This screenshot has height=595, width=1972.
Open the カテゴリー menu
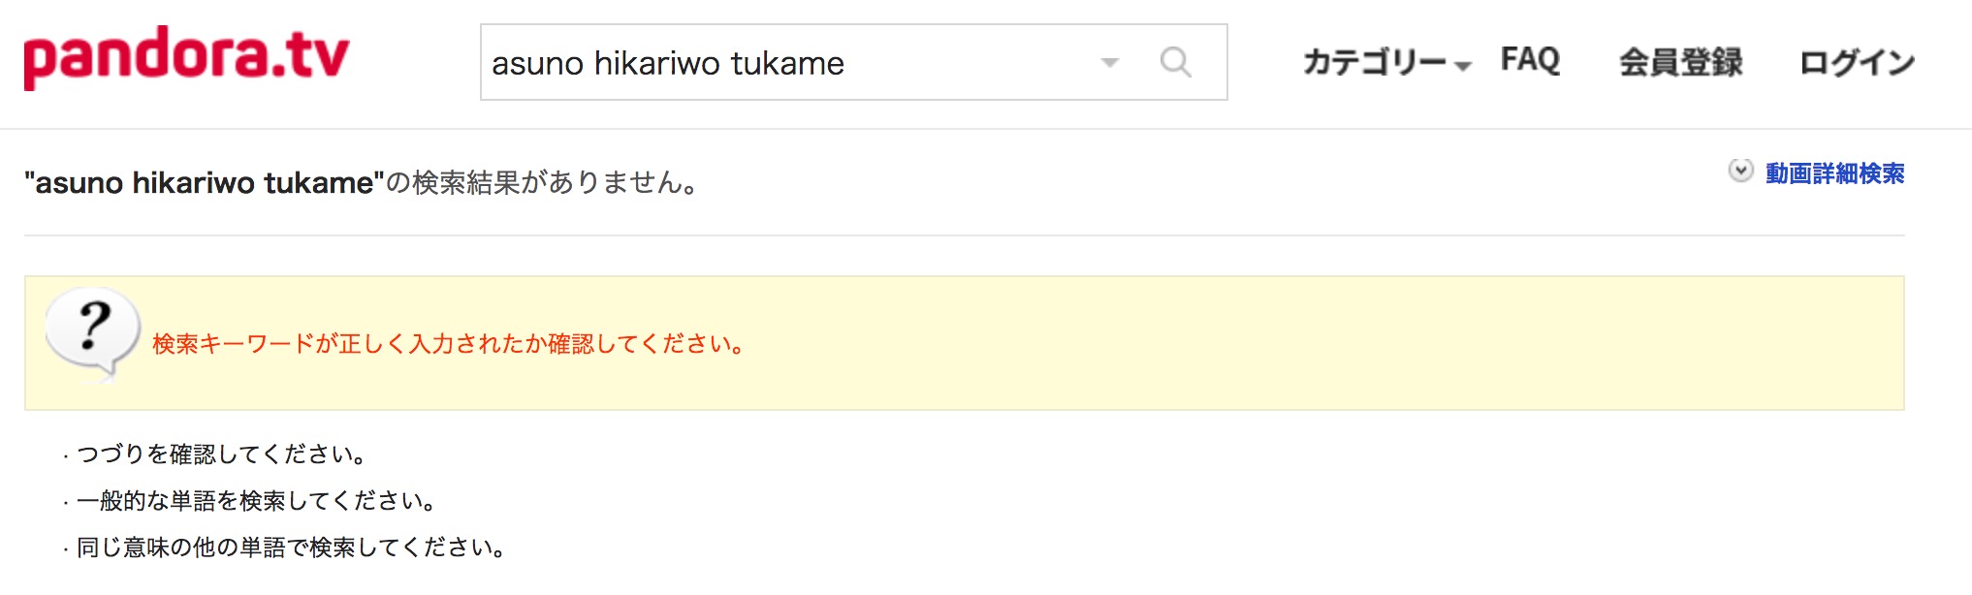(1375, 62)
